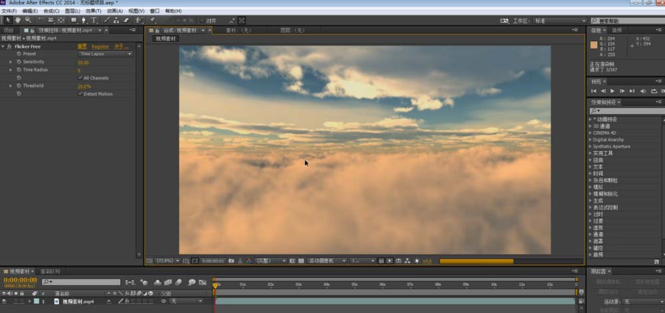Viewport: 665px width, 313px height.
Task: Toggle fast previews icon in viewer footer
Action: [390, 261]
